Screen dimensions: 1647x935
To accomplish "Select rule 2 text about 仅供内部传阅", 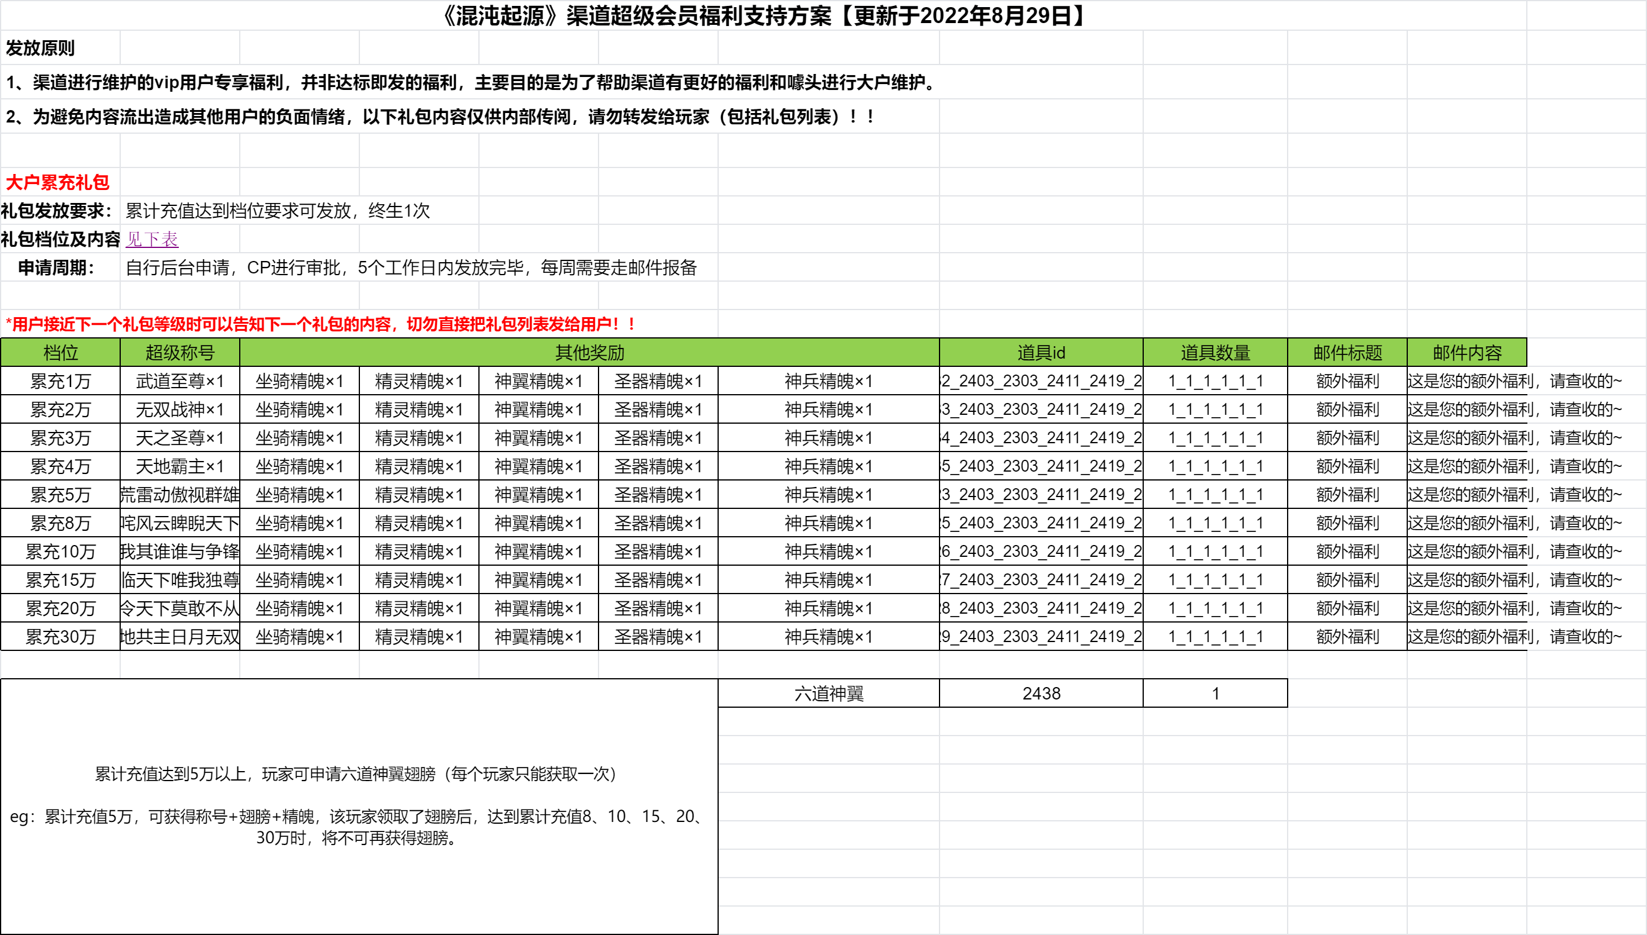I will coord(440,116).
